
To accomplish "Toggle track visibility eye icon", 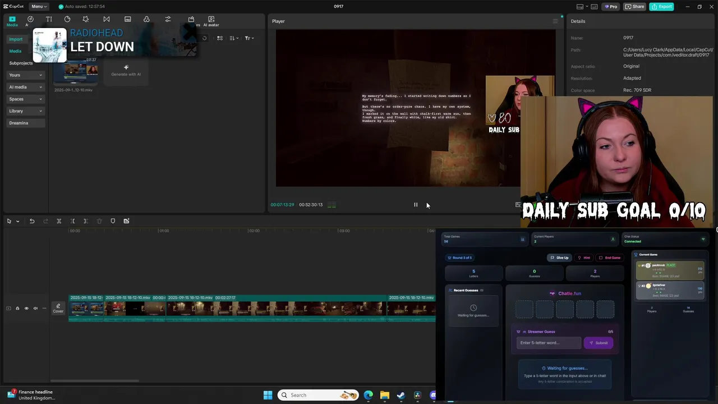I will click(x=26, y=308).
